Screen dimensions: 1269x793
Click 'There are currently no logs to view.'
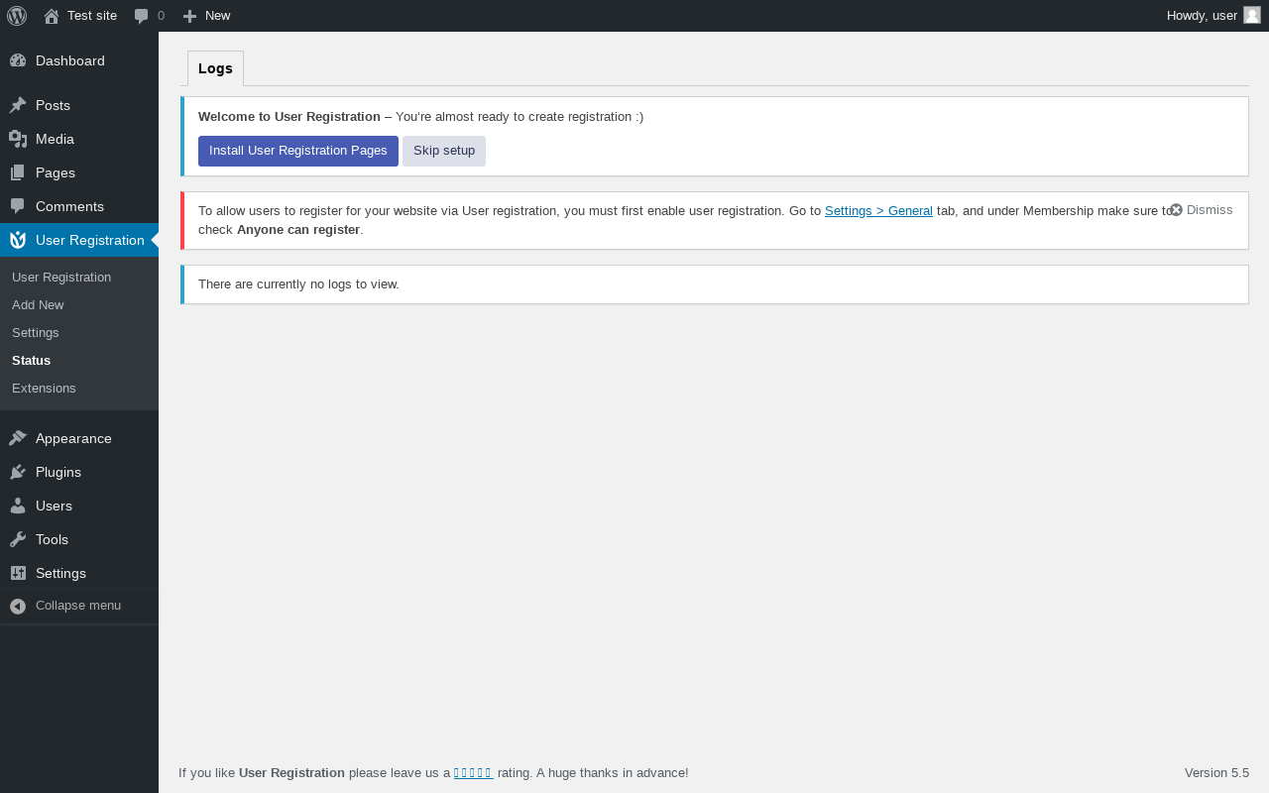pos(298,284)
